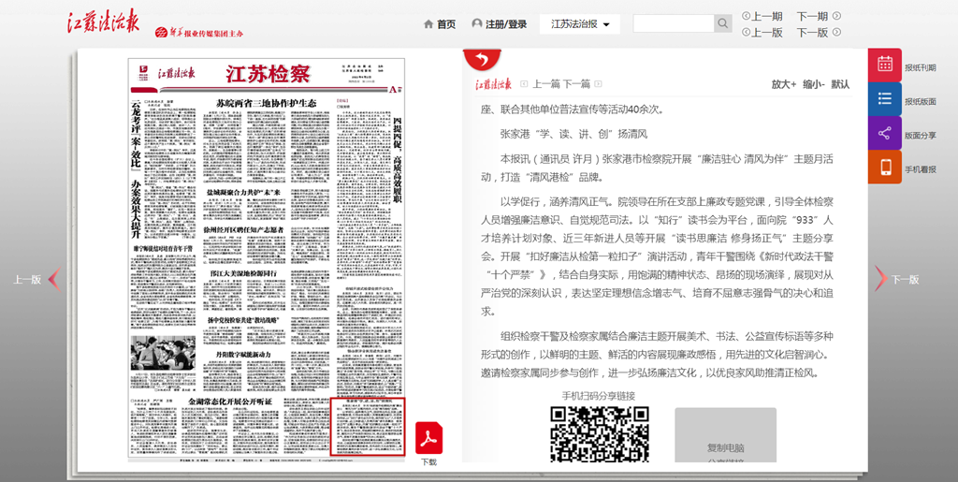
Task: Click the red back arrow icon
Action: point(483,60)
